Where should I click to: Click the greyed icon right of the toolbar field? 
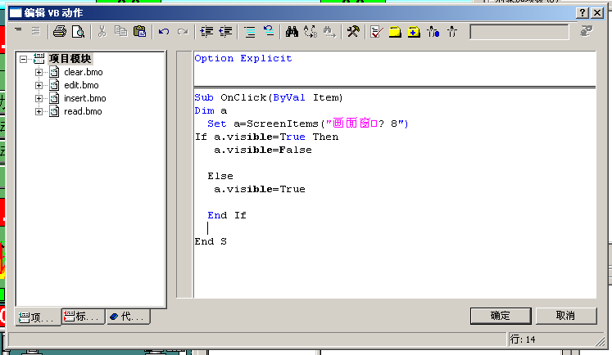coord(586,31)
